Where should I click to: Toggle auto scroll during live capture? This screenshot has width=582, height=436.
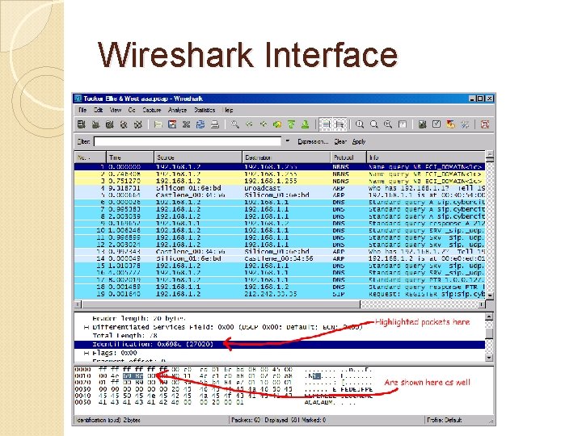click(340, 124)
